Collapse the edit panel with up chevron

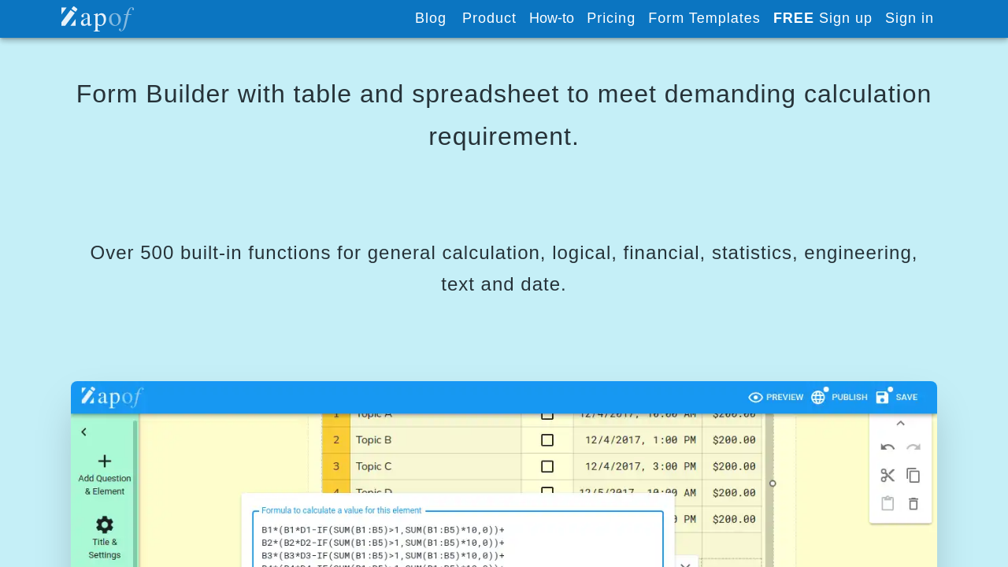901,424
